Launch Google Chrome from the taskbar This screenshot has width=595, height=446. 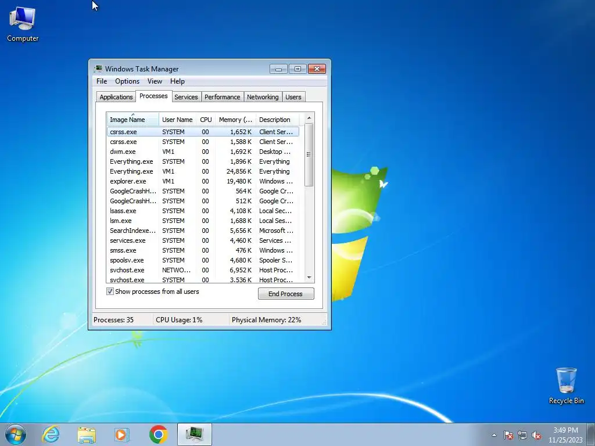tap(158, 434)
